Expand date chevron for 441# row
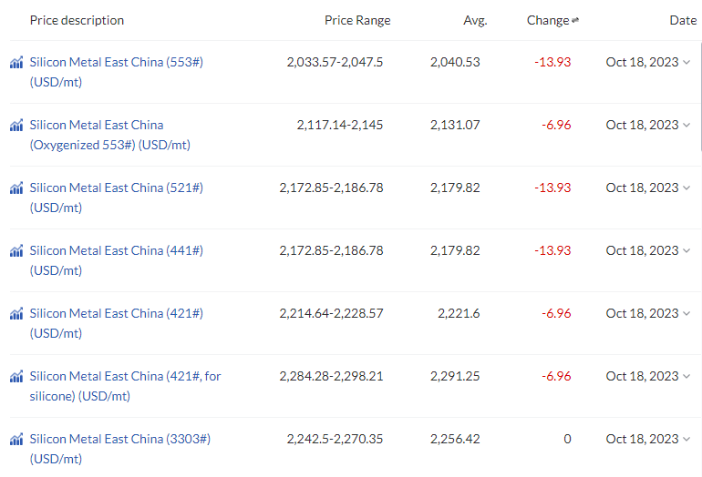Screen dimensions: 702x477 (x=687, y=251)
